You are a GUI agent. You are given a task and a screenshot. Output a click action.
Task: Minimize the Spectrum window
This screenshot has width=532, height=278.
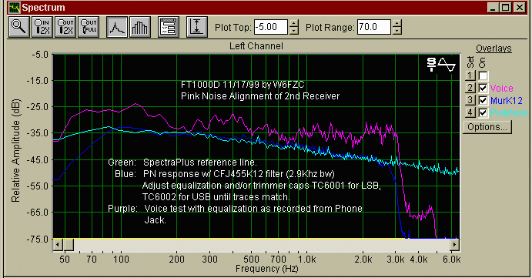tap(494, 8)
